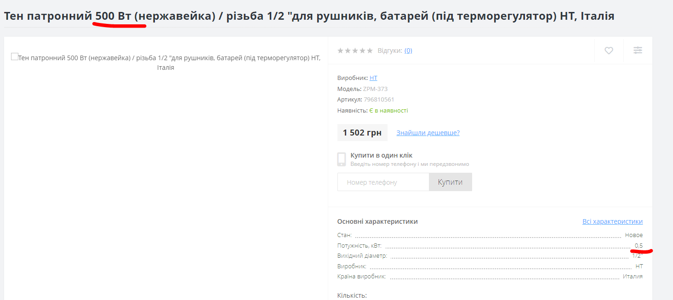Click the 1 502 грн price box
Viewport: 673px width, 300px height.
coord(362,133)
